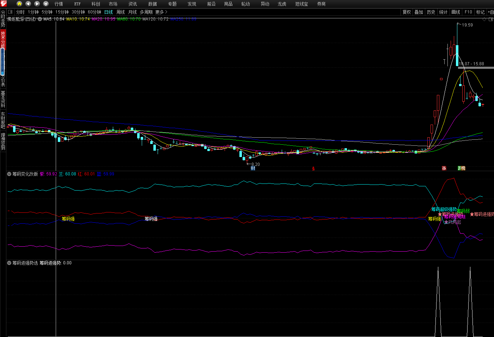Image resolution: width=494 pixels, height=337 pixels.
Task: Switch to 分时 period tab
Action: click(x=20, y=12)
